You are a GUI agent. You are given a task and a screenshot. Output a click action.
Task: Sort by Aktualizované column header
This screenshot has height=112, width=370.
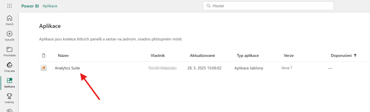[202, 56]
